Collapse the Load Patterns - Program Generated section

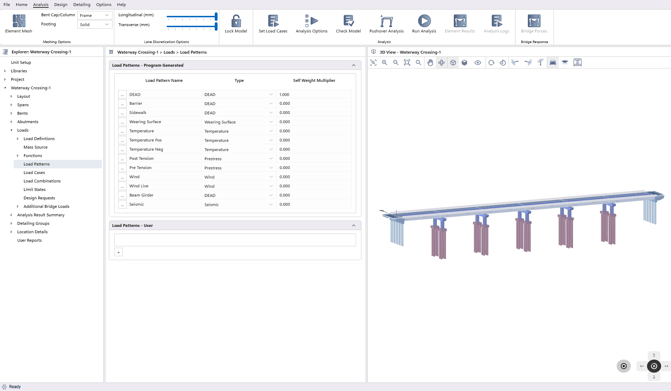(353, 65)
